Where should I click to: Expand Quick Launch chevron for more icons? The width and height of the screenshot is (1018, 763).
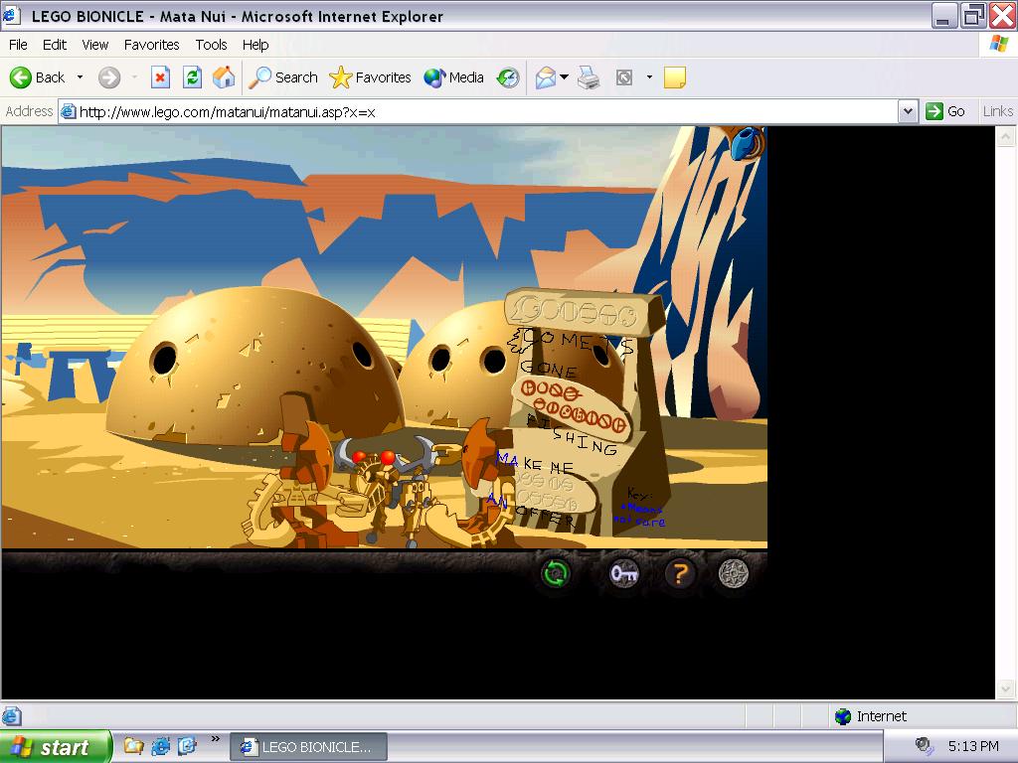216,738
